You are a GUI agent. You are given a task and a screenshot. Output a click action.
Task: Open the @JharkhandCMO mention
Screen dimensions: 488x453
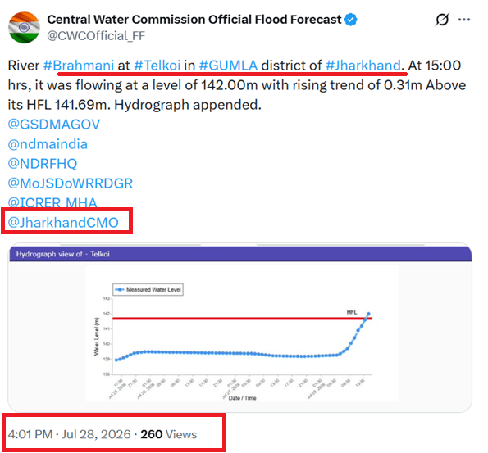pos(63,223)
